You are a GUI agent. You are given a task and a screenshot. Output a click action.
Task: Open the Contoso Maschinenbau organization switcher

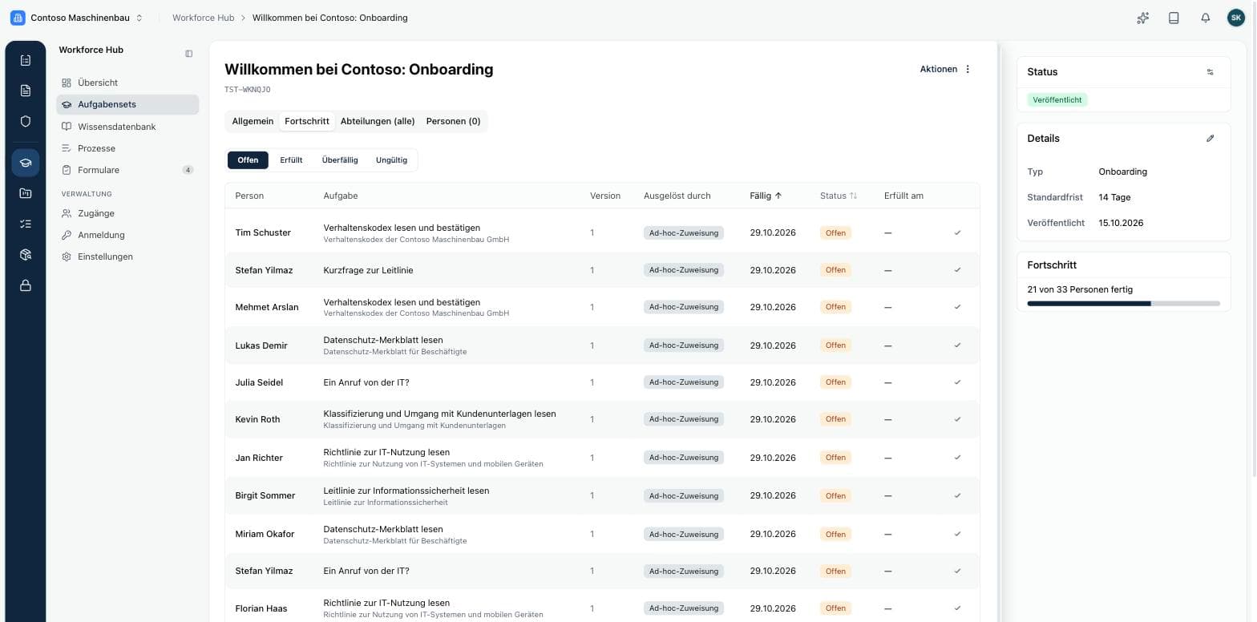pyautogui.click(x=77, y=18)
